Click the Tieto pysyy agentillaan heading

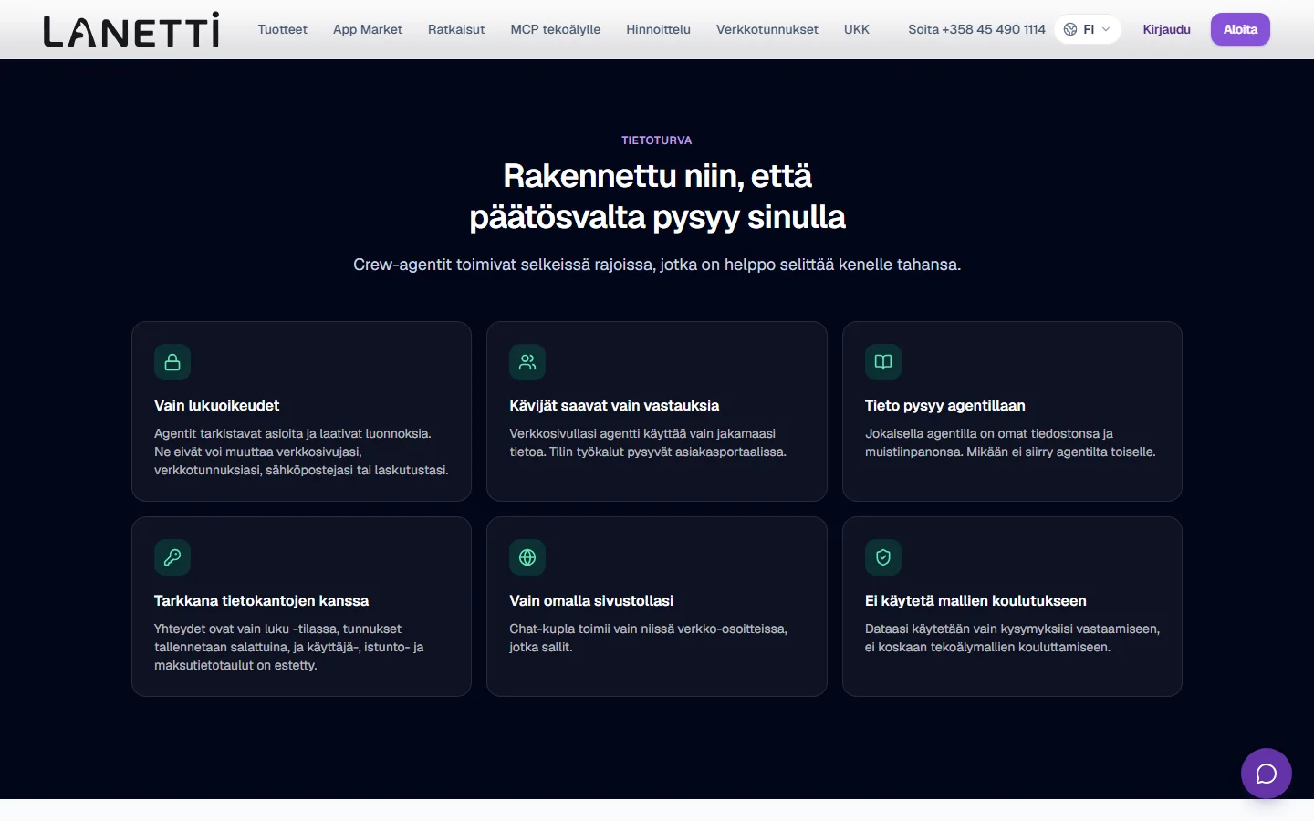click(945, 405)
